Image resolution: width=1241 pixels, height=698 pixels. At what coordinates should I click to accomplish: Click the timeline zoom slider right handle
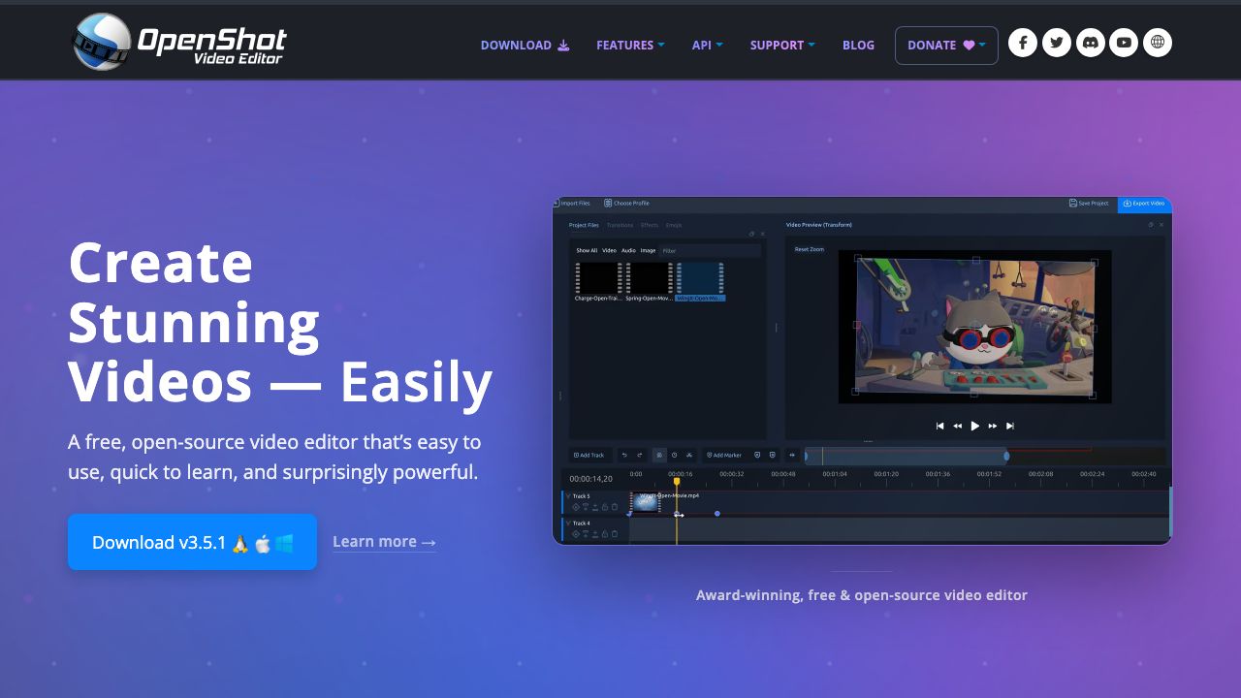pyautogui.click(x=1006, y=456)
